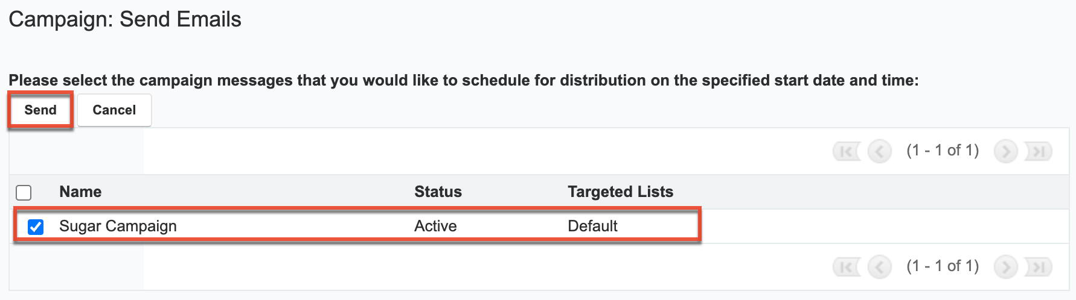Click next page arrow in bottom pagination
Viewport: 1076px width, 300px height.
(x=1006, y=266)
